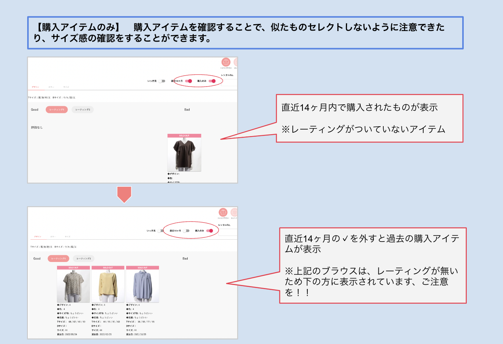Turn off 購入のみ switch in upper panel
Image resolution: width=503 pixels, height=344 pixels.
click(212, 81)
